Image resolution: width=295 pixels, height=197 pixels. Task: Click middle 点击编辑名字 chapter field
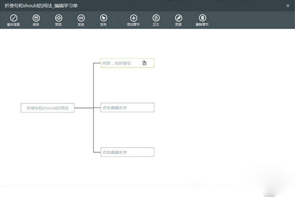(128, 107)
